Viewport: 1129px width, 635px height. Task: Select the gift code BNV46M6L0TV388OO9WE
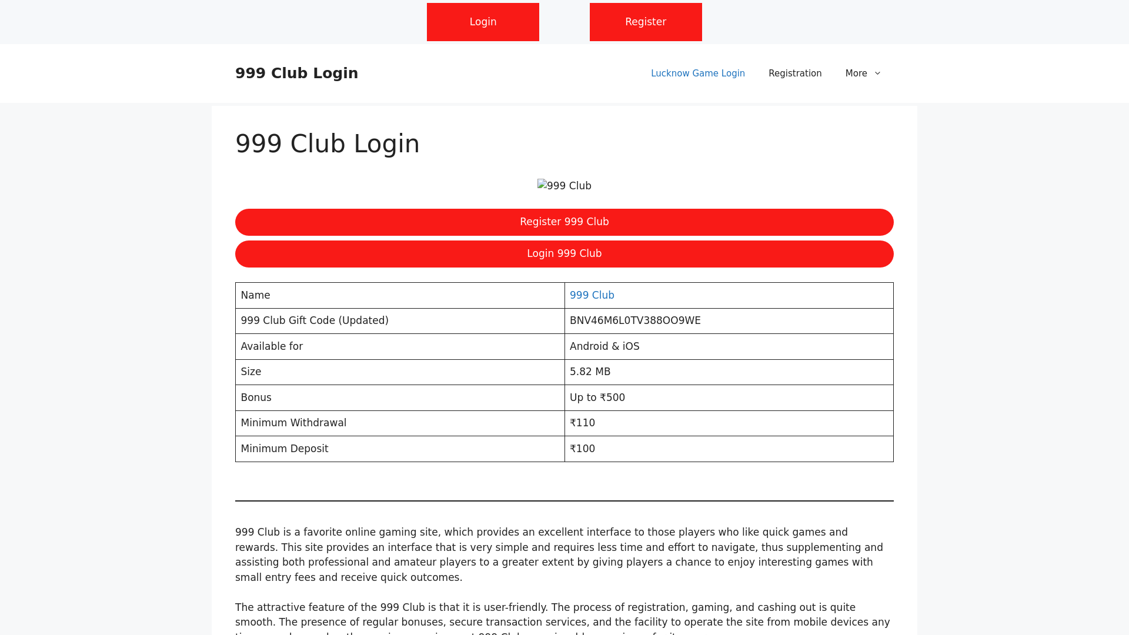[x=635, y=320]
